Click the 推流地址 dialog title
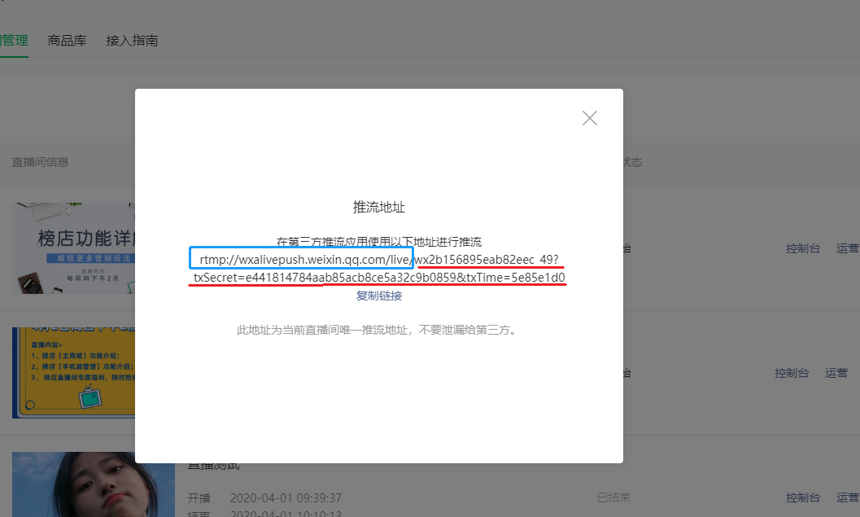 [378, 208]
